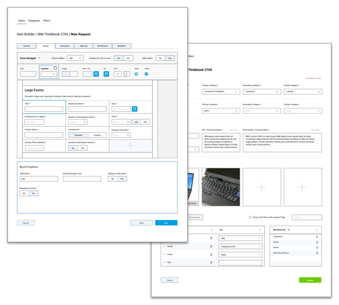Open the Column Widths dropdown
Image resolution: width=339 pixels, height=305 pixels.
[x=75, y=58]
